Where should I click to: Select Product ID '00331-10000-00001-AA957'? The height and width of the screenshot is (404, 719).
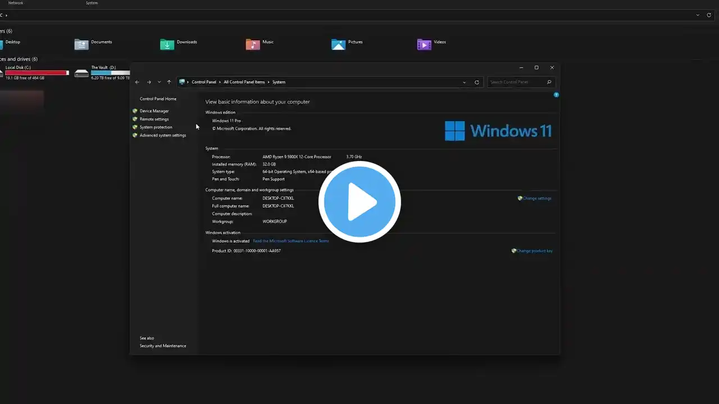[257, 251]
